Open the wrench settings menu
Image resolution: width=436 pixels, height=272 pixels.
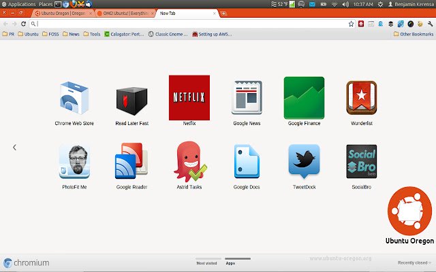[430, 24]
